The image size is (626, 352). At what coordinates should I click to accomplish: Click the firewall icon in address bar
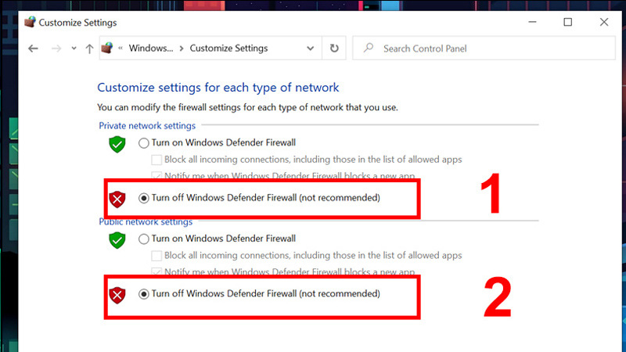107,48
